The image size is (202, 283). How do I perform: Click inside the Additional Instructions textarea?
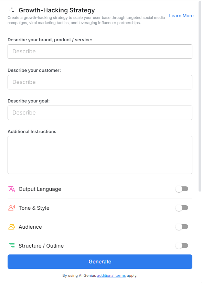coord(100,154)
